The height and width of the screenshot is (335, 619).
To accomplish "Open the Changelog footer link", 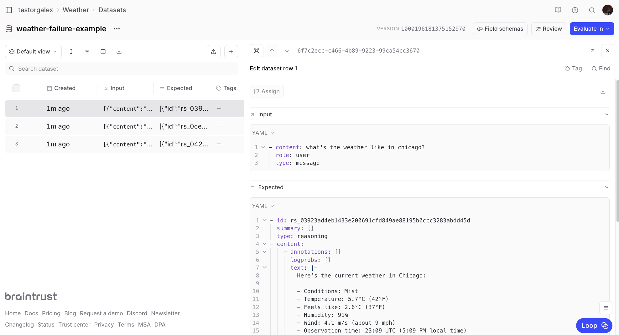I will point(19,325).
